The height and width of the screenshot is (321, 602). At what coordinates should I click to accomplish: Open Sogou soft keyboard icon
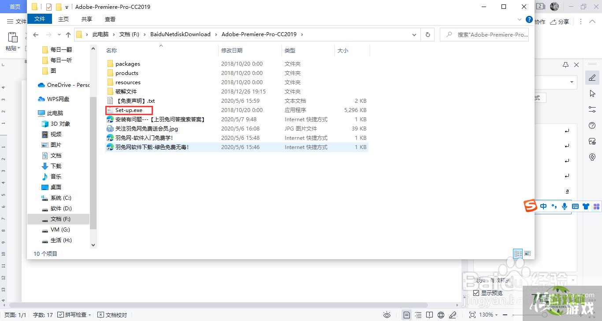click(x=575, y=206)
